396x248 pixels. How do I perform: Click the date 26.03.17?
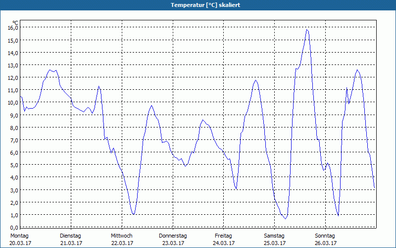(x=326, y=244)
